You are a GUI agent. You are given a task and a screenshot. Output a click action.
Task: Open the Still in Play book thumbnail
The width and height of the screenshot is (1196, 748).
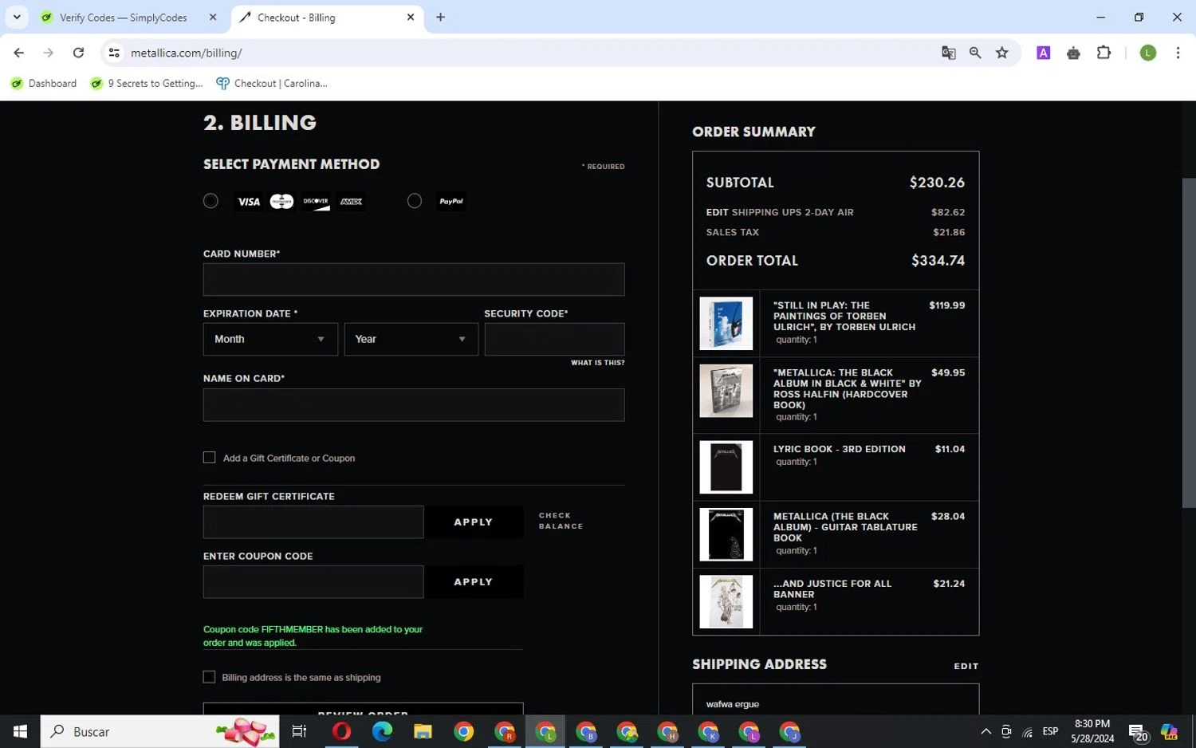[x=726, y=323]
